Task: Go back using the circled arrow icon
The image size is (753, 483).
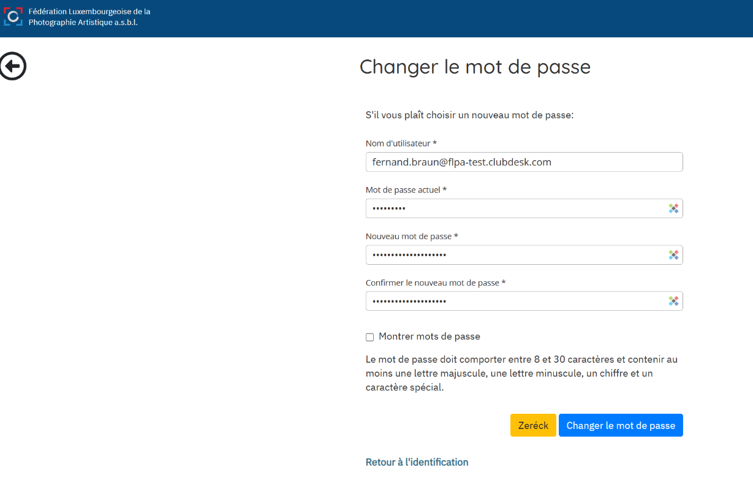Action: 13,66
